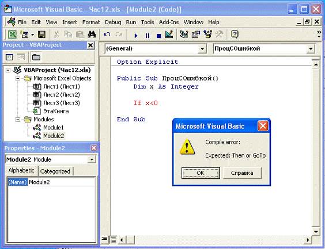The width and height of the screenshot is (325, 249).
Task: Open the Edit menu
Action: [36, 22]
